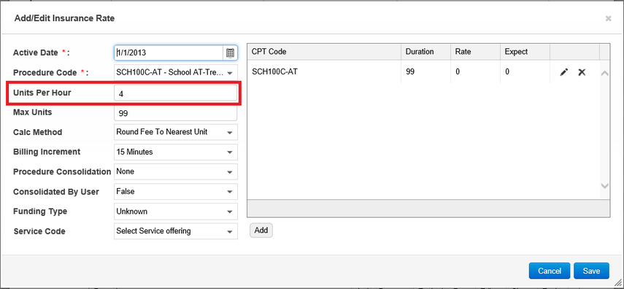
Task: Edit the SCH100C-AT row with pencil icon
Action: 563,72
